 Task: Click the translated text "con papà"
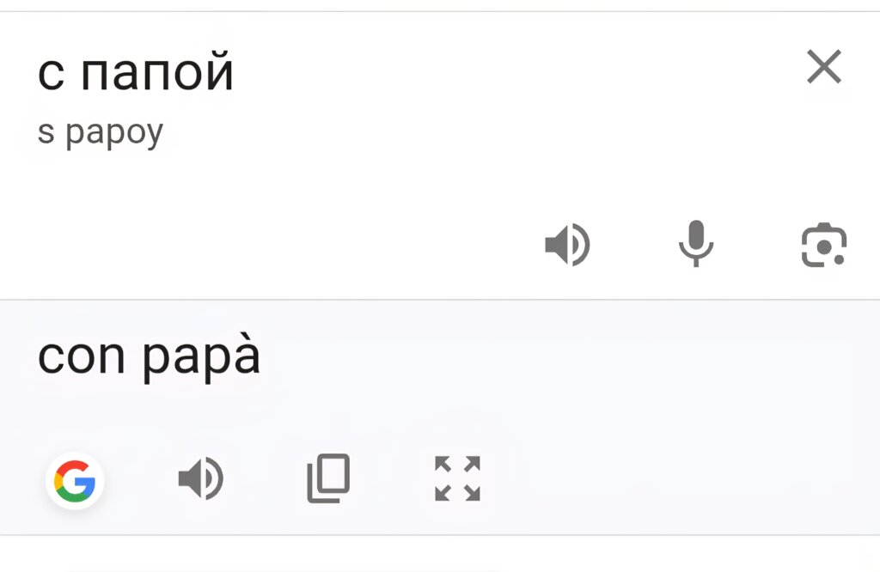149,357
